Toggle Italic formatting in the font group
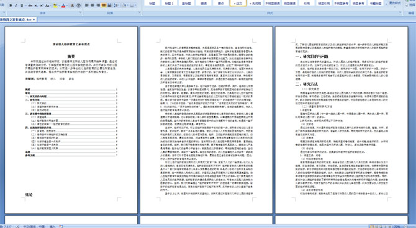Screen dimensions: 416x228 tap(16, 6)
